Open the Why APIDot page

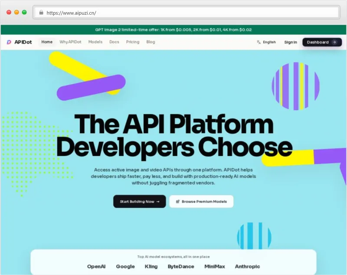pyautogui.click(x=70, y=42)
